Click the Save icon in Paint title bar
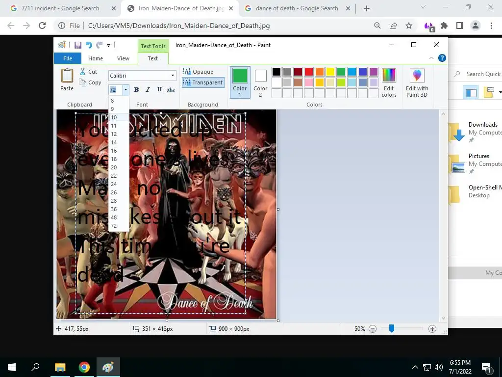502x377 pixels. (78, 45)
